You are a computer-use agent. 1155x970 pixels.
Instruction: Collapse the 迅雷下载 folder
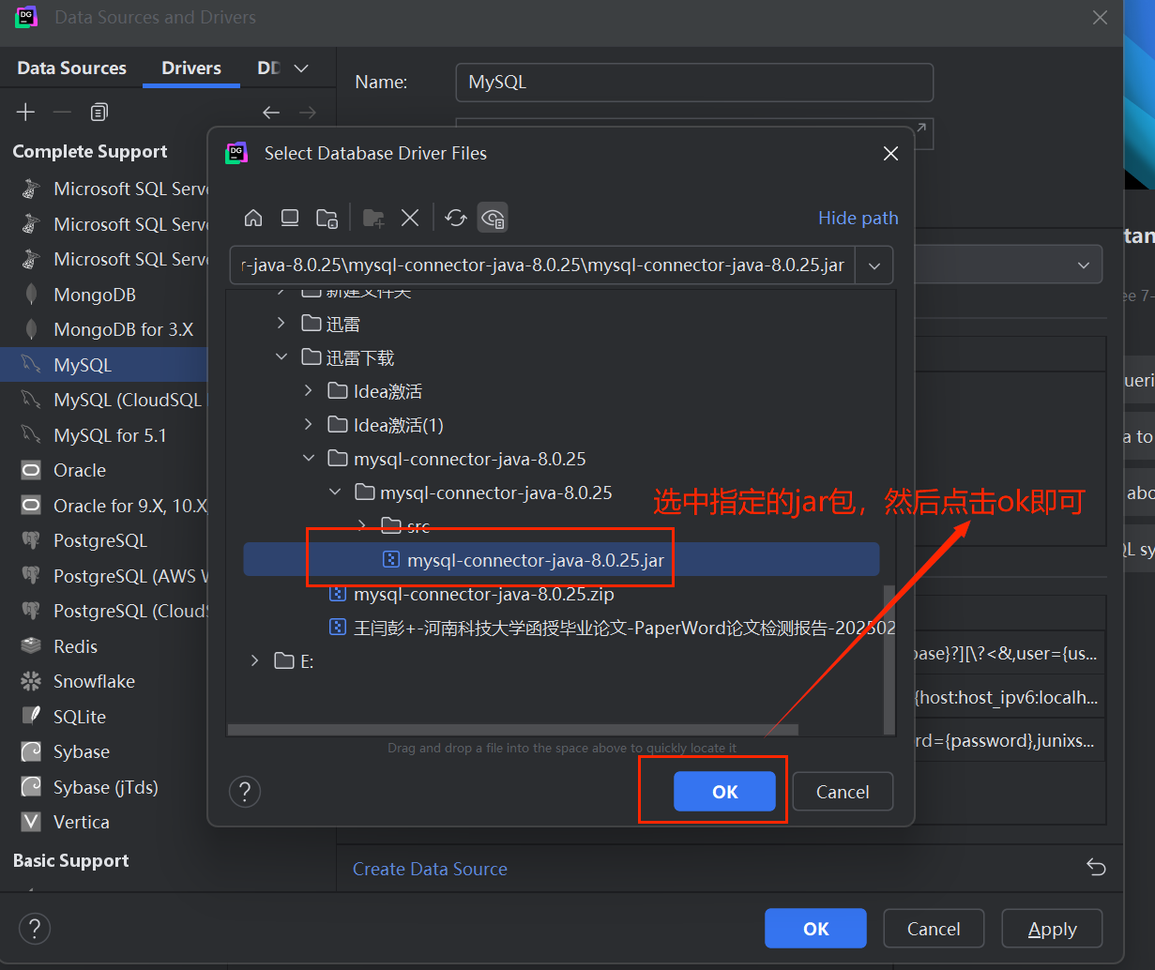[281, 357]
